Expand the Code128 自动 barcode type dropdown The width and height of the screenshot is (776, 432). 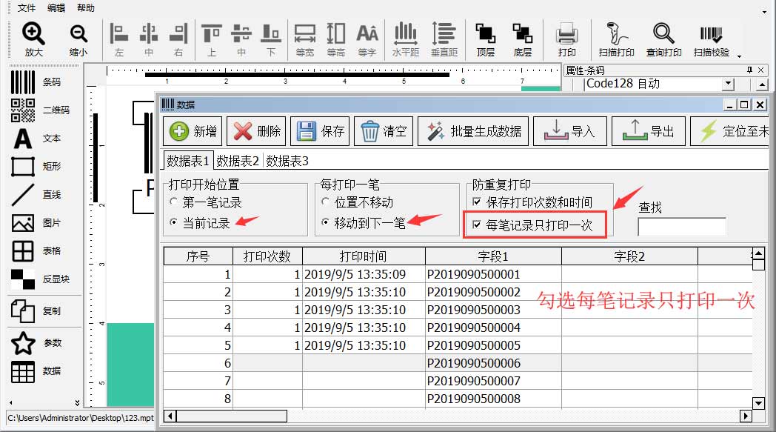click(x=727, y=84)
